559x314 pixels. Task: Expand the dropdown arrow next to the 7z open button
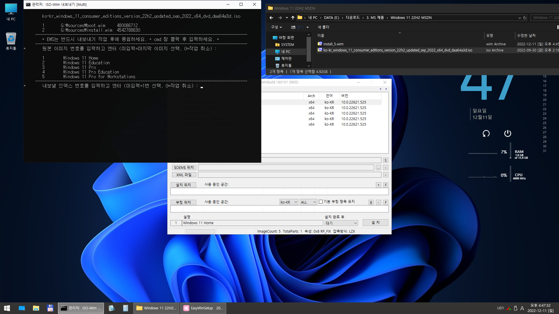pos(307,27)
